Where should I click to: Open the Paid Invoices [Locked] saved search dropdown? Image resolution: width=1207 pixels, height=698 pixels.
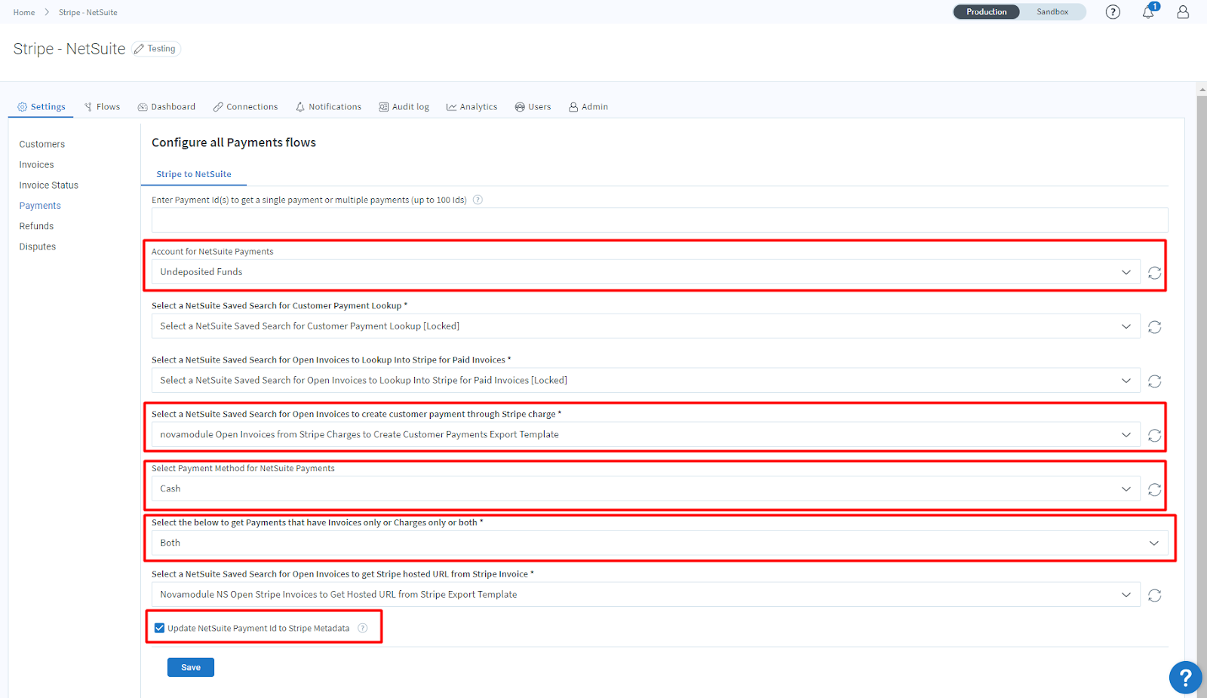[646, 381]
